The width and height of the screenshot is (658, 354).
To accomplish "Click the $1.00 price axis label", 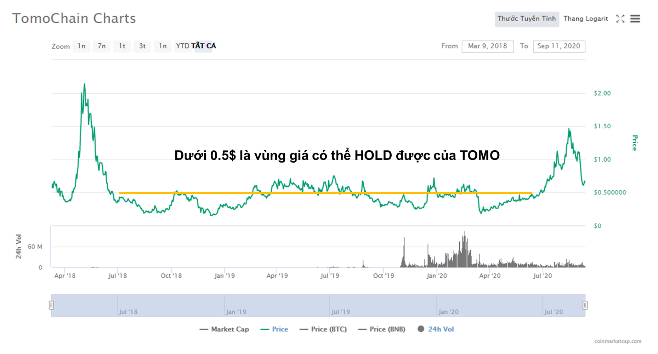I will click(602, 159).
